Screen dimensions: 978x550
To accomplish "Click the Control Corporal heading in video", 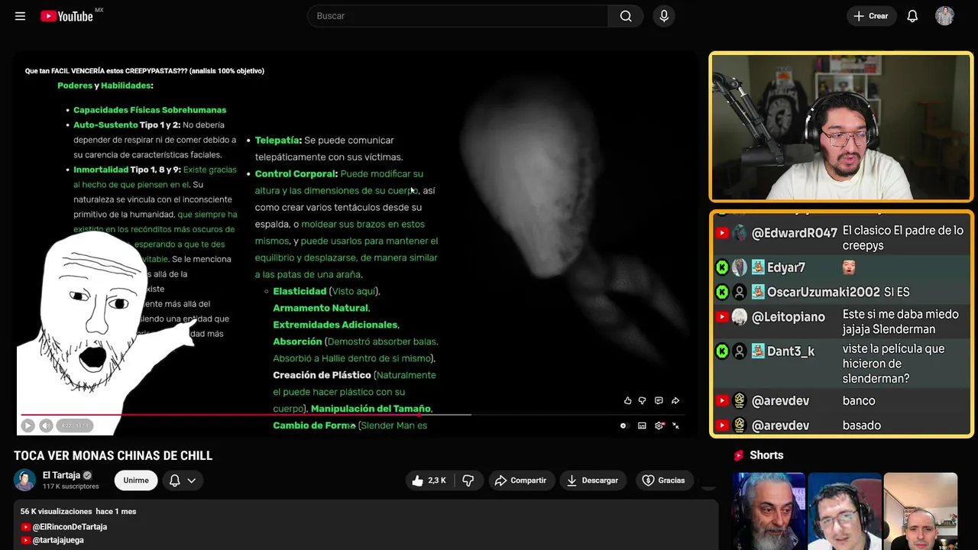I will [x=296, y=174].
